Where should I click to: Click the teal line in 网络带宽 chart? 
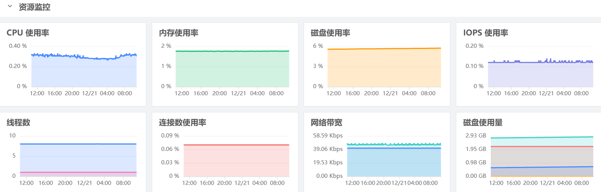coord(394,144)
